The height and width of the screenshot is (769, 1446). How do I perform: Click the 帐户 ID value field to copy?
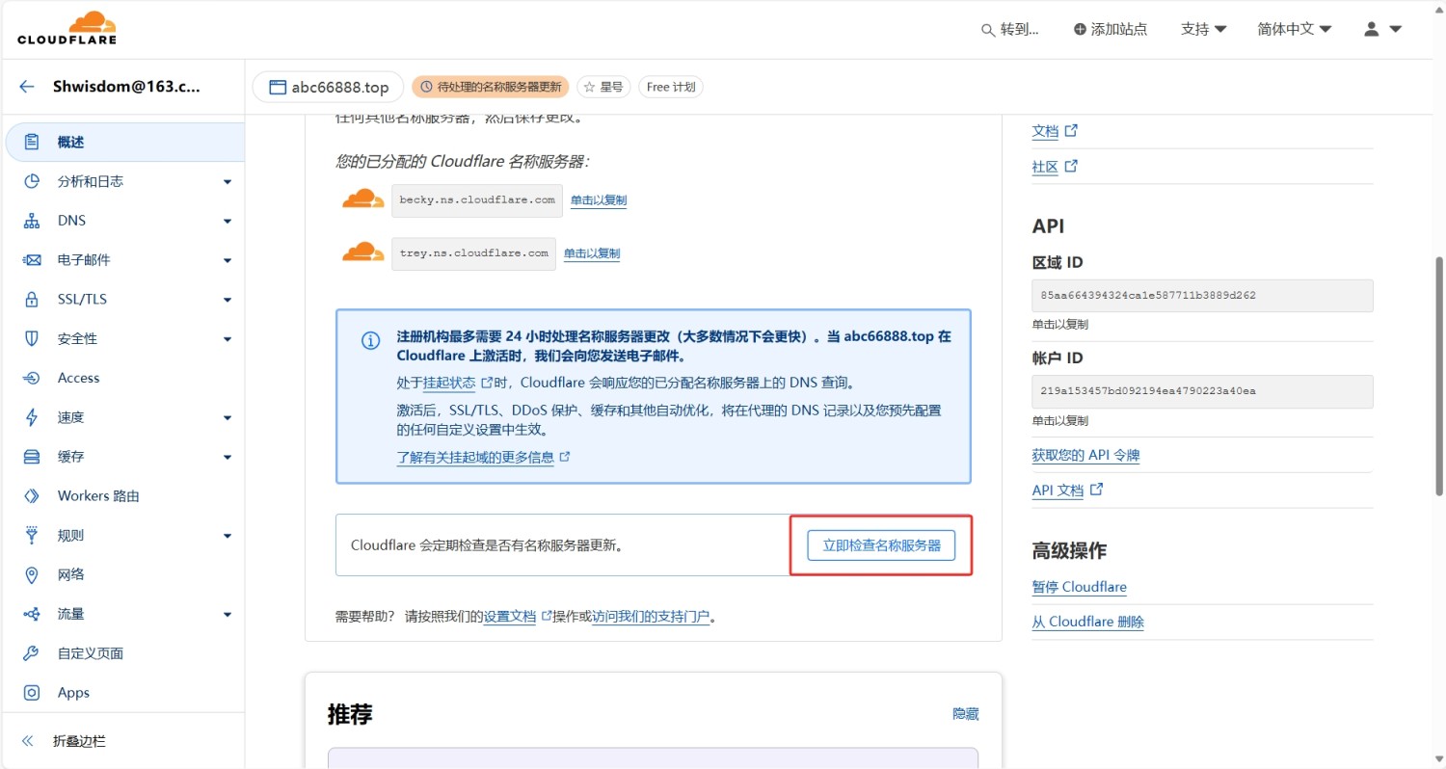pos(1202,391)
